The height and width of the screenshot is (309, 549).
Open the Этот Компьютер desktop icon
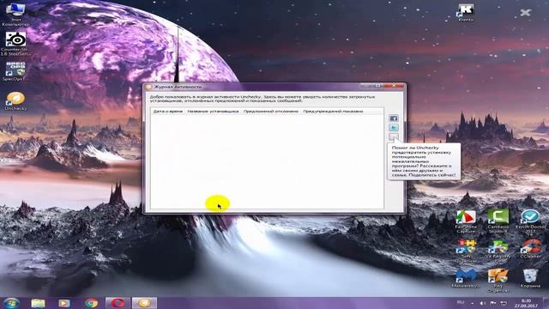15,15
